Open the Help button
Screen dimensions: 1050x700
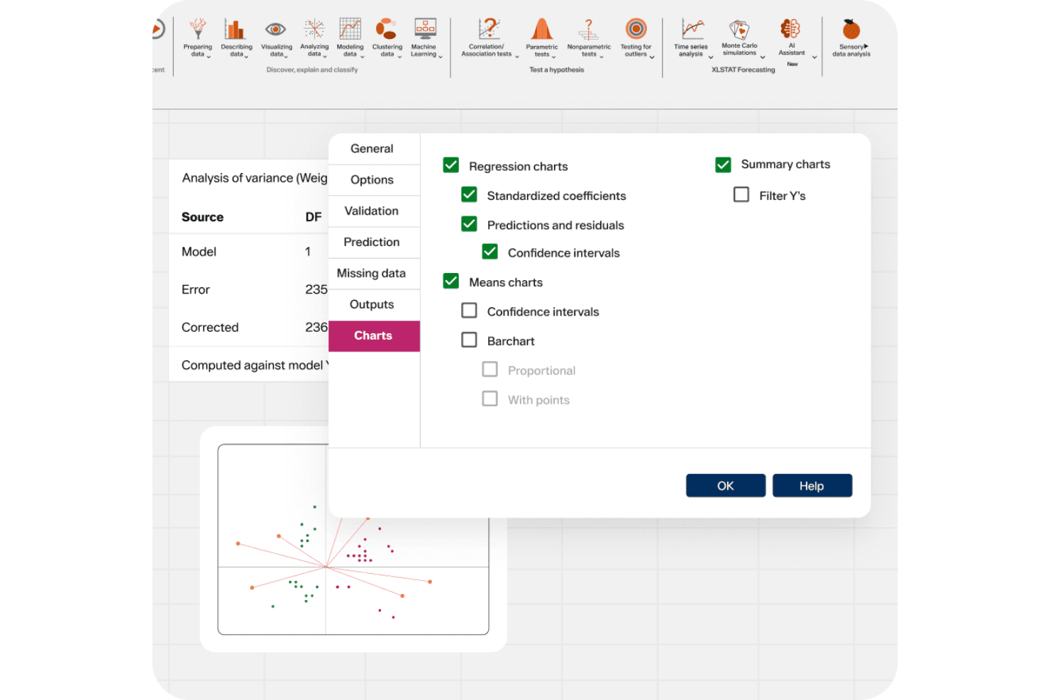click(812, 486)
